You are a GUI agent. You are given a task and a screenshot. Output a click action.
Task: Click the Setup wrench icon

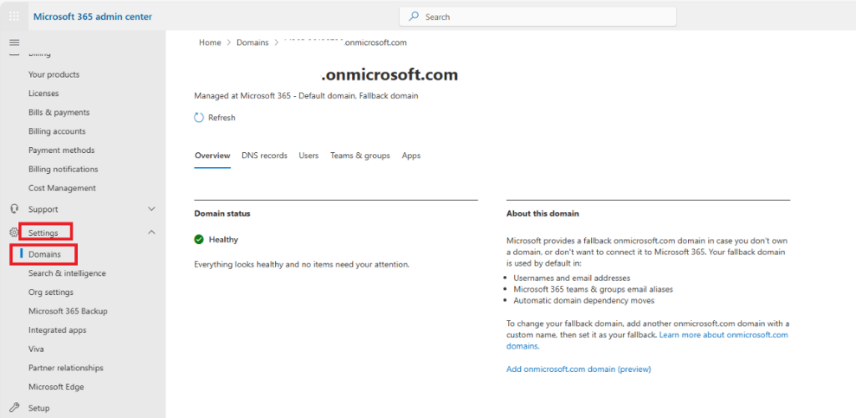click(x=15, y=408)
